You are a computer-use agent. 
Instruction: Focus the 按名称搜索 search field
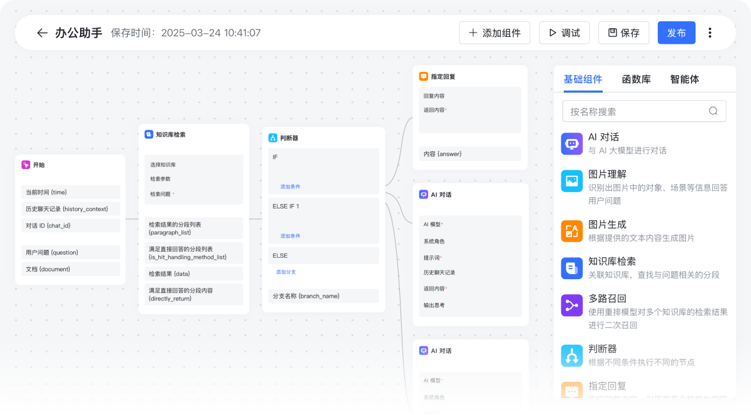tap(635, 111)
